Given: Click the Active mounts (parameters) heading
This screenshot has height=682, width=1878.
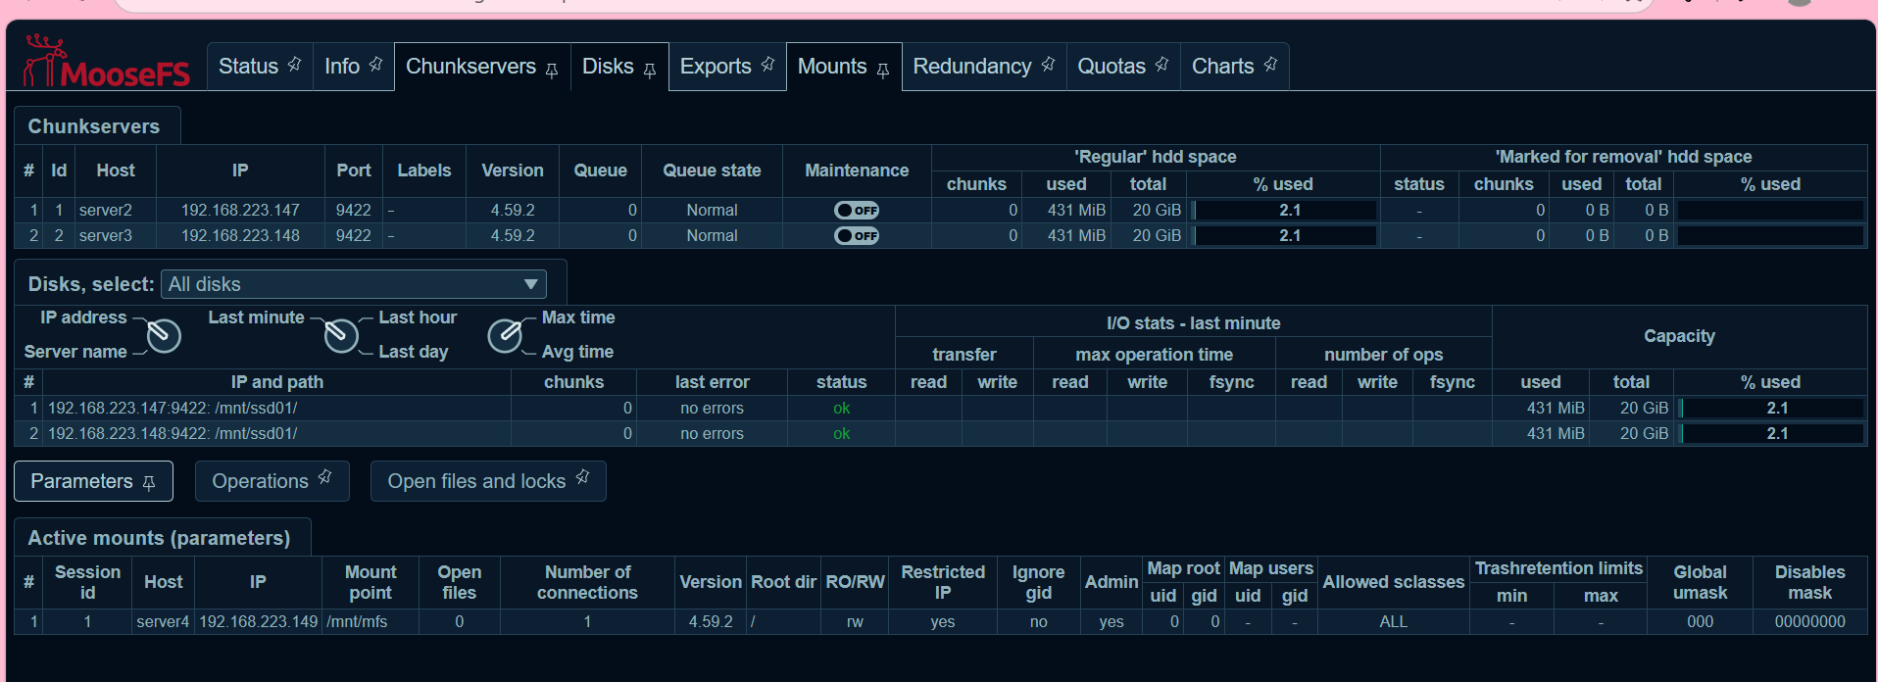Looking at the screenshot, I should [x=159, y=538].
